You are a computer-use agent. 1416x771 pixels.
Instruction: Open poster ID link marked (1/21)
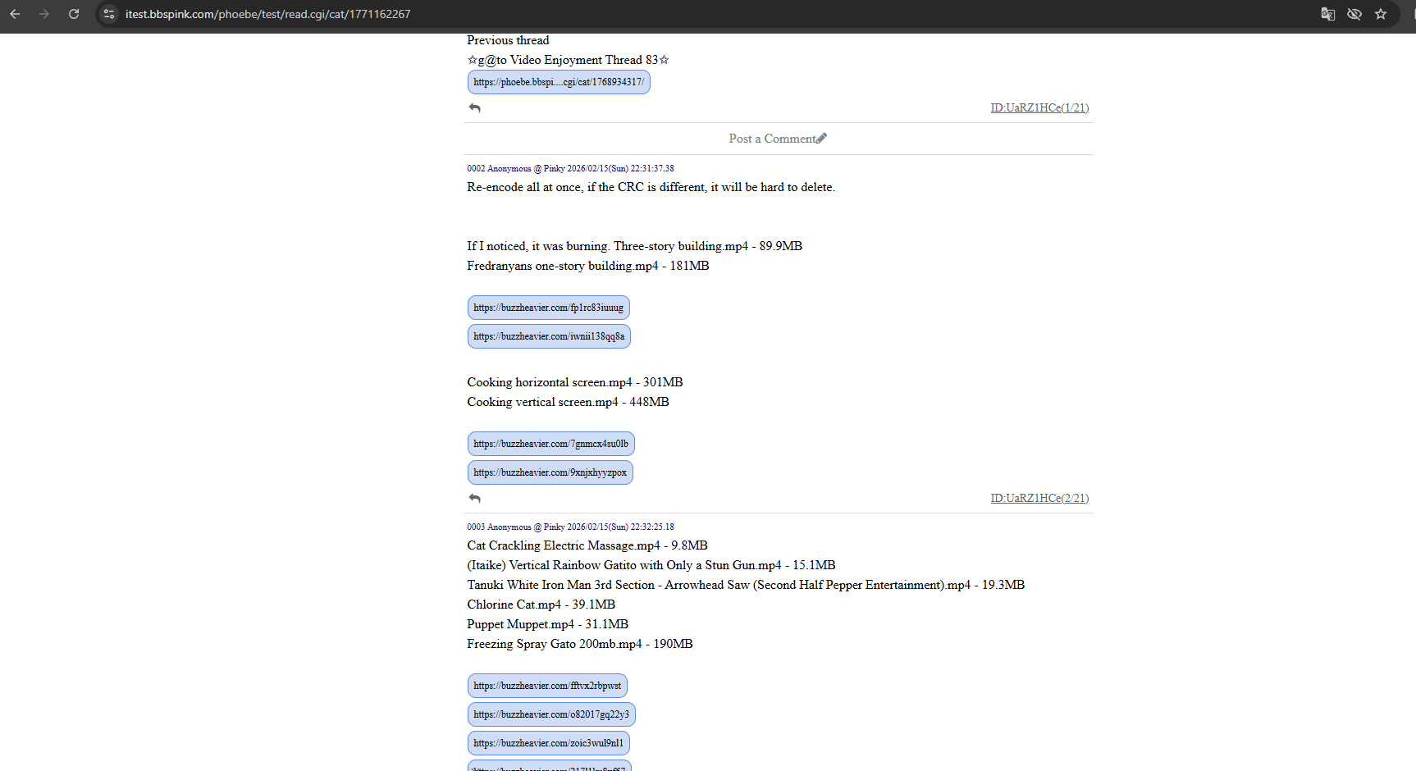click(x=1039, y=108)
